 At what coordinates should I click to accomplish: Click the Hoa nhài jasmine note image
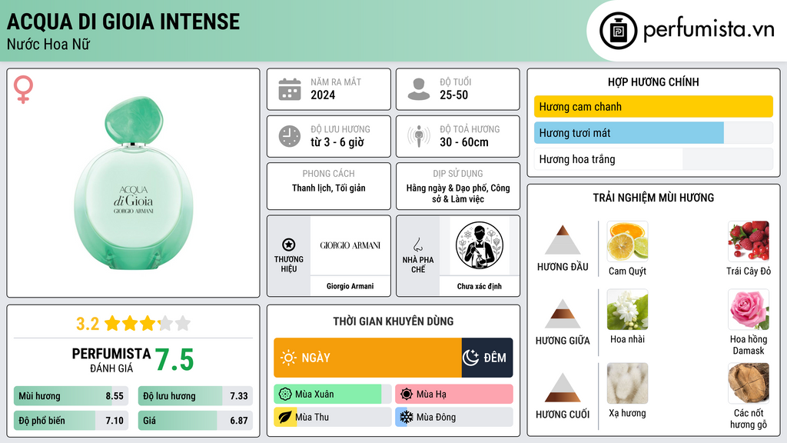coord(627,309)
